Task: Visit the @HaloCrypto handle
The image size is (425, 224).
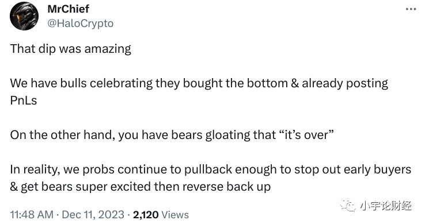Action: click(x=81, y=24)
